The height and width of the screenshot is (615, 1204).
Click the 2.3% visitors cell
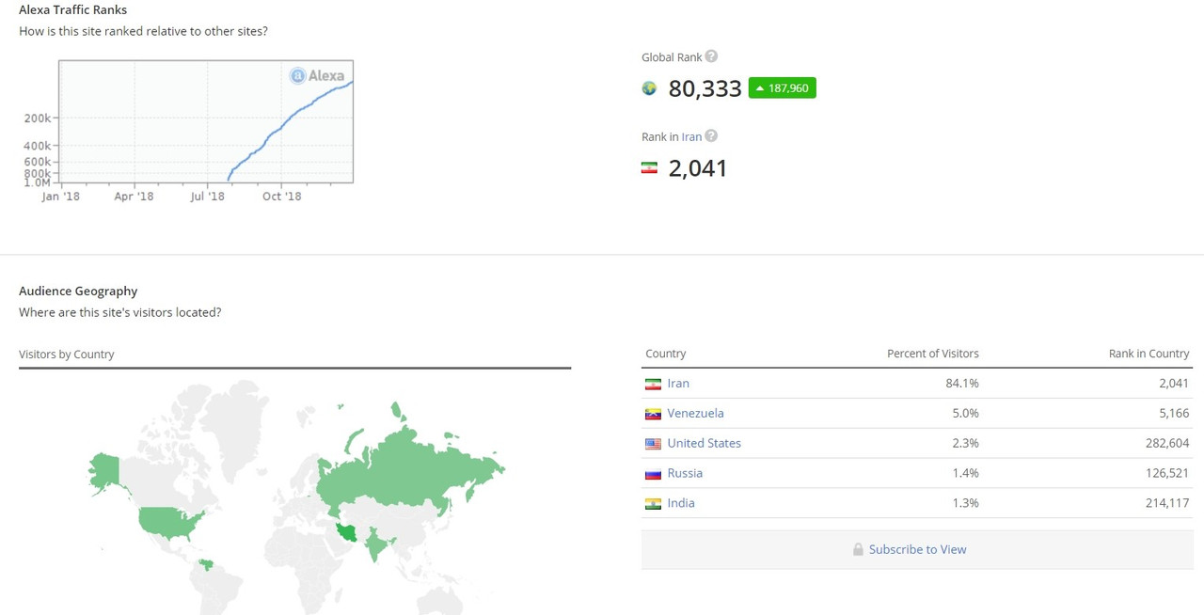click(x=965, y=443)
